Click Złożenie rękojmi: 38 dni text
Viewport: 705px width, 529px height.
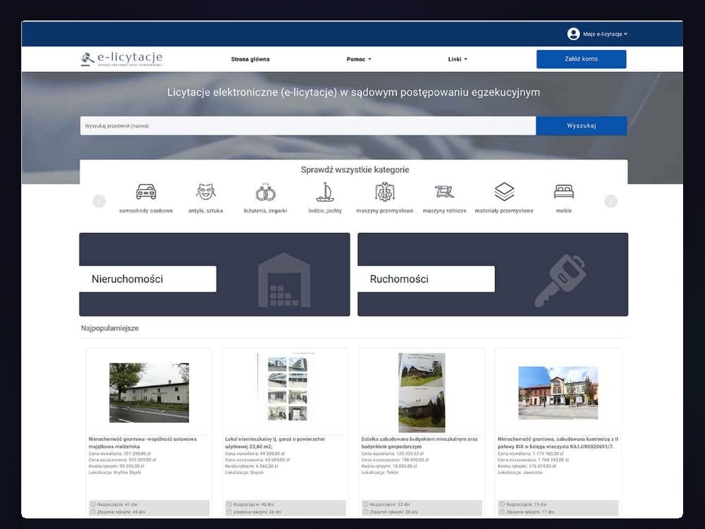pos(257,512)
